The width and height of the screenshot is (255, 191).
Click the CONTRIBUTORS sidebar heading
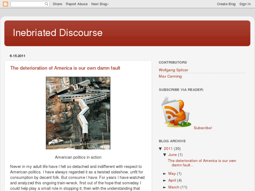(x=173, y=62)
